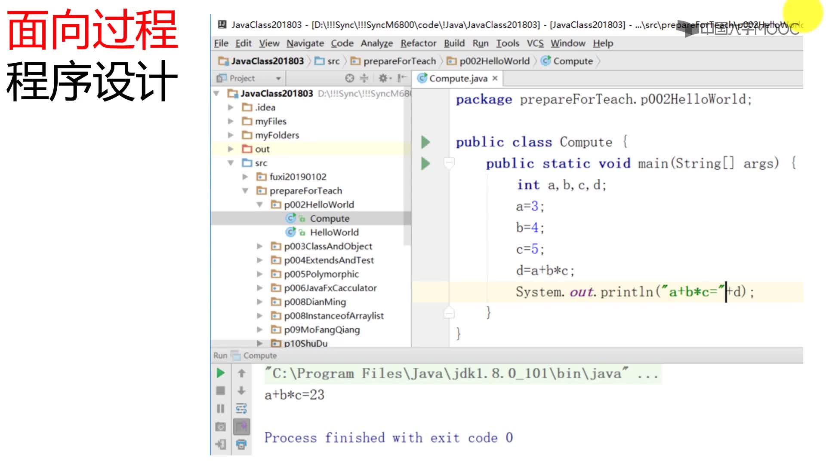Place cursor on the d=a+b*c; line
Viewport: 826px width, 464px height.
coord(545,271)
